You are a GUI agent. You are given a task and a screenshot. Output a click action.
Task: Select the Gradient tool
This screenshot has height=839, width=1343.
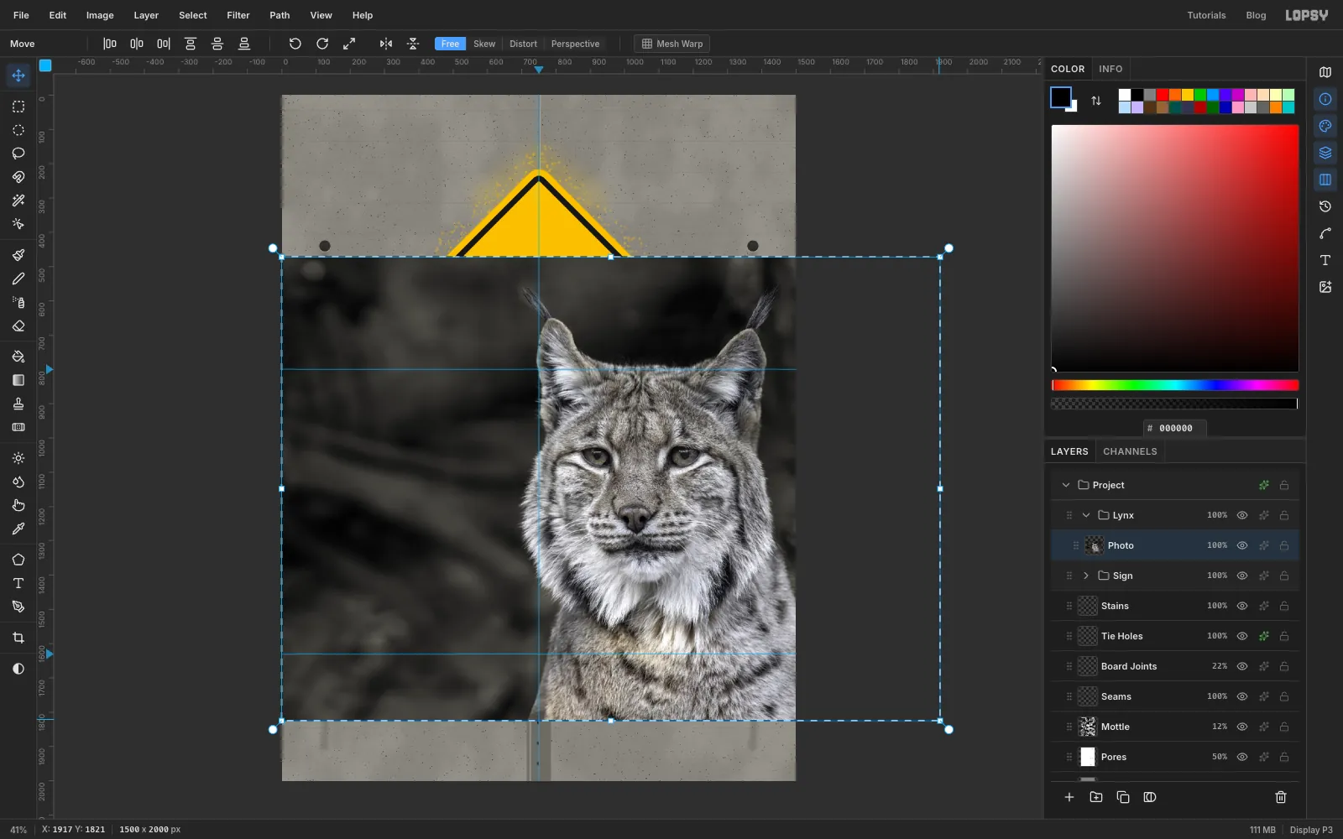coord(18,380)
